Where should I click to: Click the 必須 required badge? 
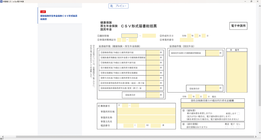pyautogui.click(x=43, y=12)
